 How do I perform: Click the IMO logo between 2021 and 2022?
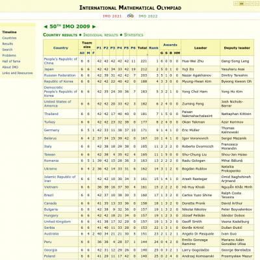[130, 16]
